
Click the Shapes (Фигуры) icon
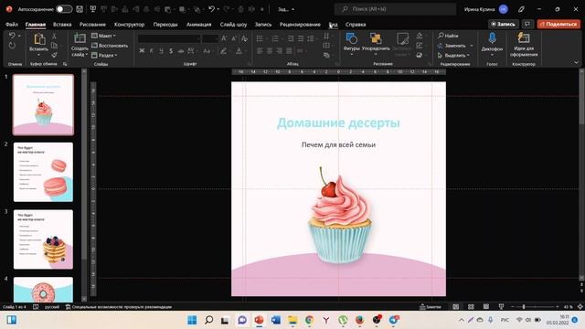pyautogui.click(x=351, y=38)
